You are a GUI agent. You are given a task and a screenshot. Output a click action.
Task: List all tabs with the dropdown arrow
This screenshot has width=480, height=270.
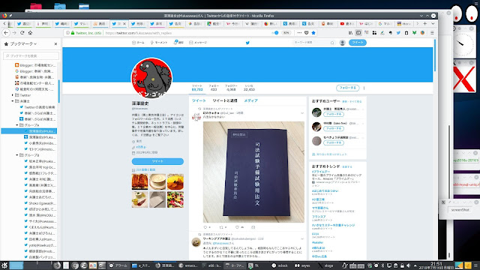(433, 23)
